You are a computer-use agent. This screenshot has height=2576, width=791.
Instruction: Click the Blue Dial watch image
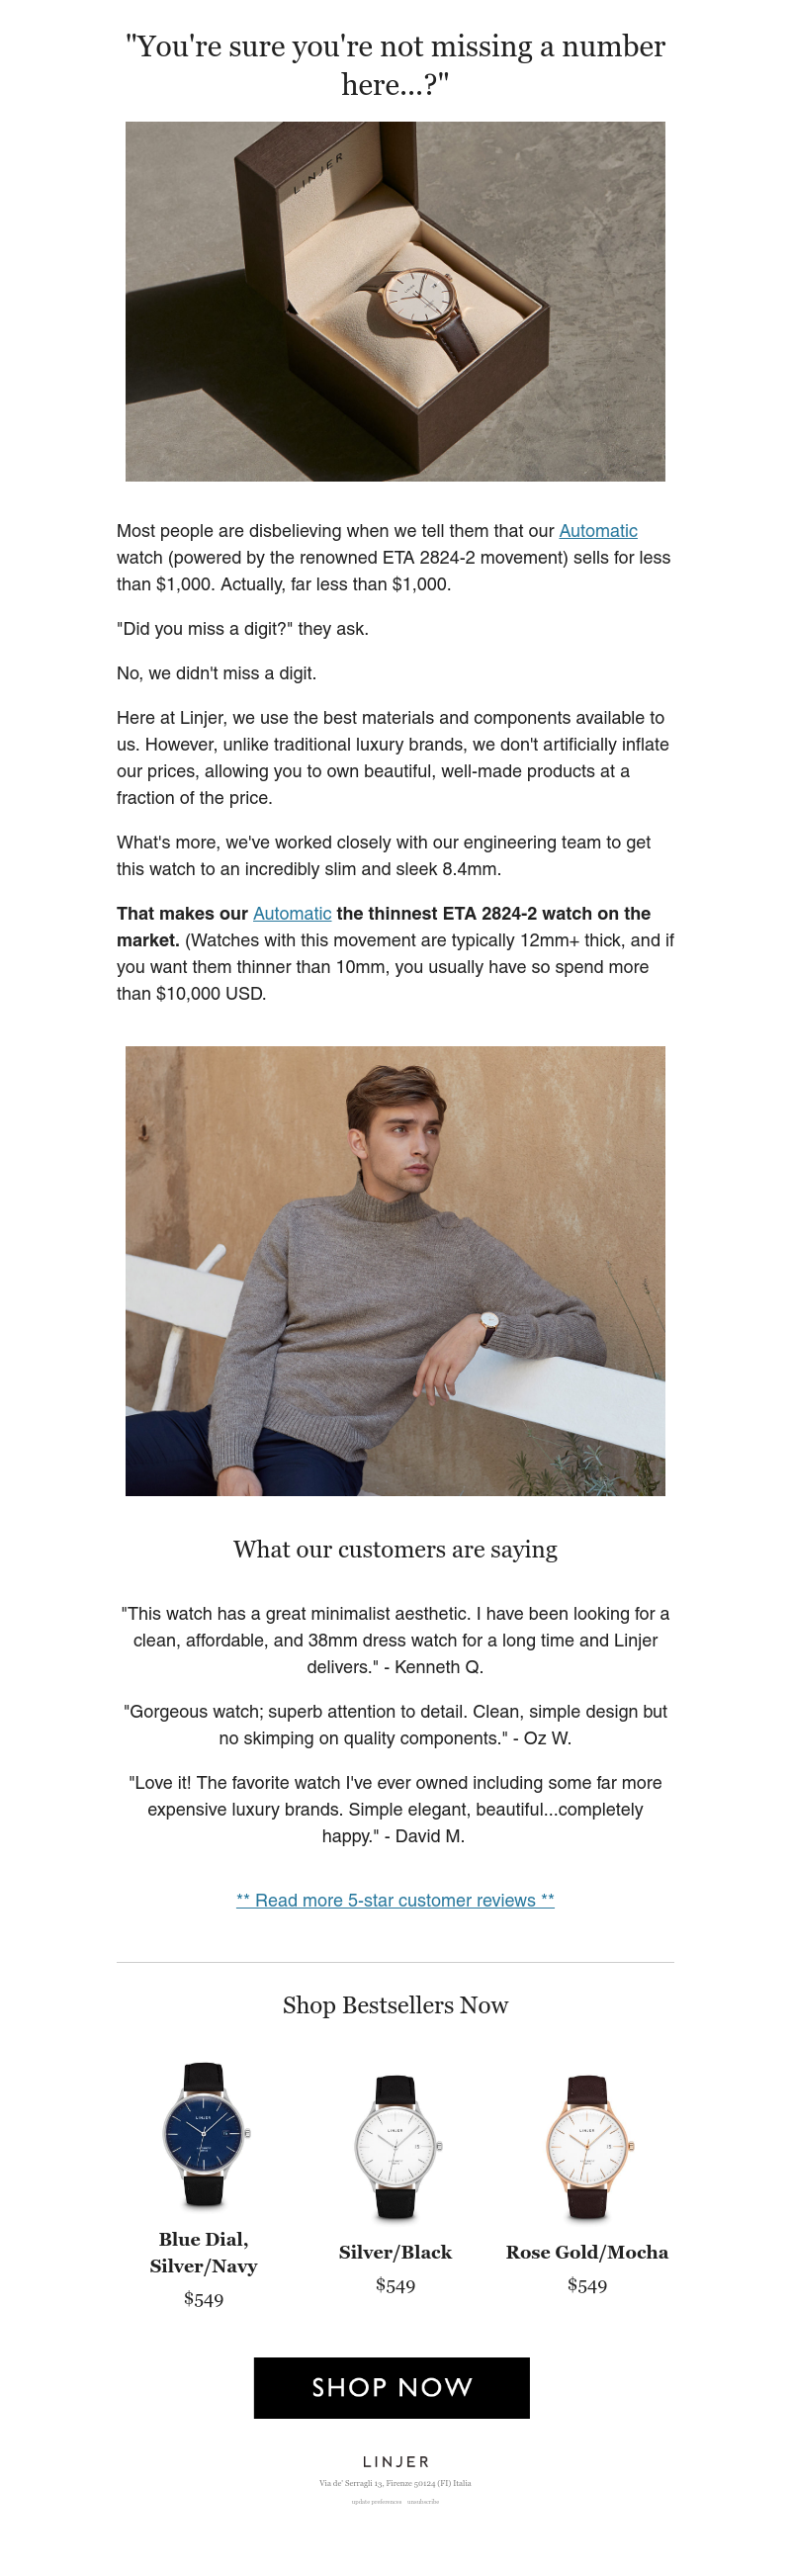[x=204, y=2133]
